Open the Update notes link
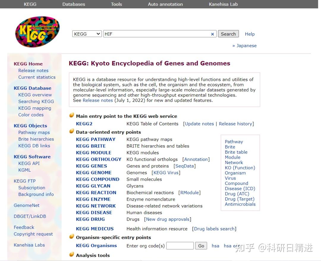 [x=199, y=124]
